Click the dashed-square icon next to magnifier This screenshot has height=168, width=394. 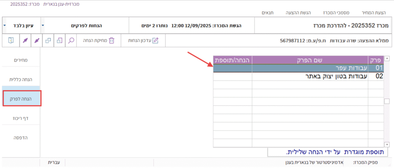[60, 40]
